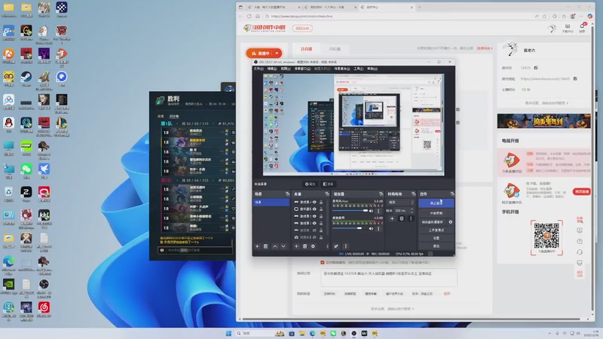Click the room announcement text field
The height and width of the screenshot is (339, 603).
[389, 277]
